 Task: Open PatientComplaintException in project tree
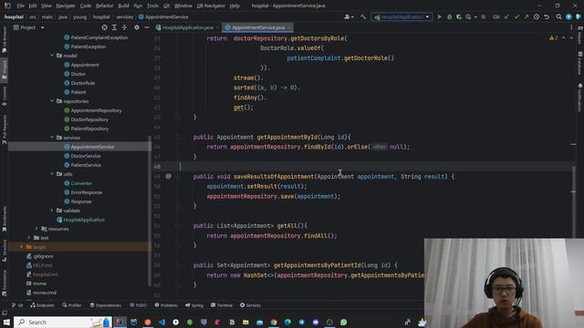[99, 37]
